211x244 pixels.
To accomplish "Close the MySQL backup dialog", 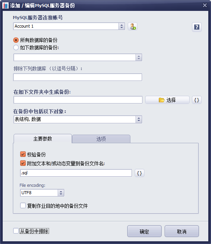I will [205, 5].
